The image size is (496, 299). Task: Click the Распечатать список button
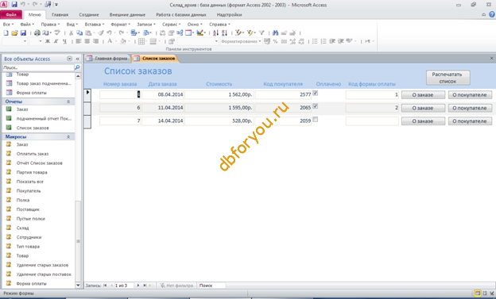[448, 78]
